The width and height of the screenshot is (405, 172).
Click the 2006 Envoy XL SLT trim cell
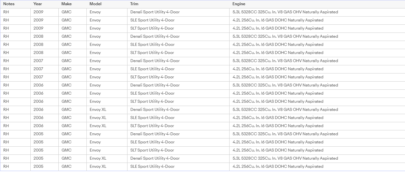(x=178, y=126)
